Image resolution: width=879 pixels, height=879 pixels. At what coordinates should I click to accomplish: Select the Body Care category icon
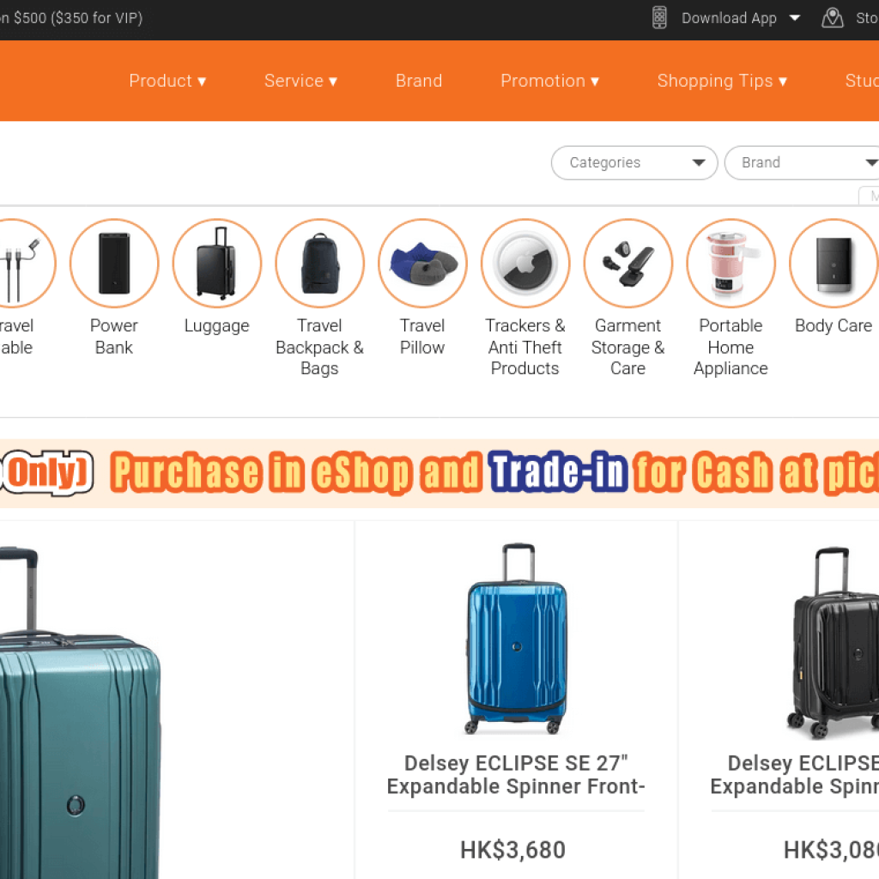coord(834,264)
